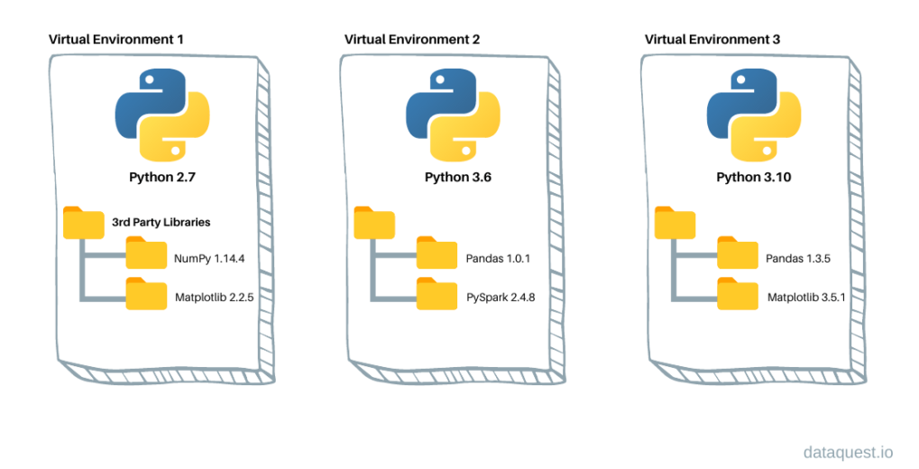Click the Pandas 1.3.5 folder icon
Image resolution: width=919 pixels, height=469 pixels.
[738, 255]
